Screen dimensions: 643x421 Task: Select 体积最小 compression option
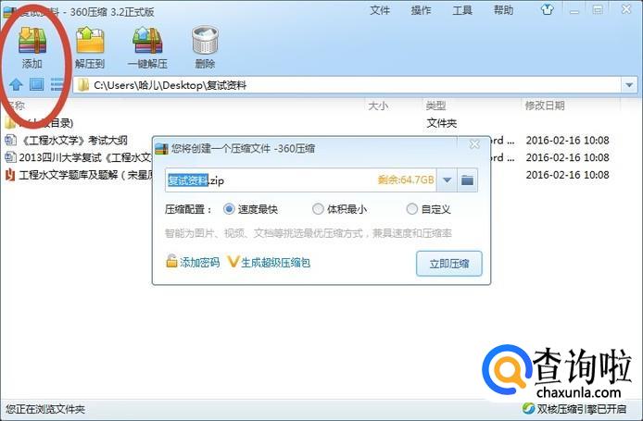coord(318,209)
